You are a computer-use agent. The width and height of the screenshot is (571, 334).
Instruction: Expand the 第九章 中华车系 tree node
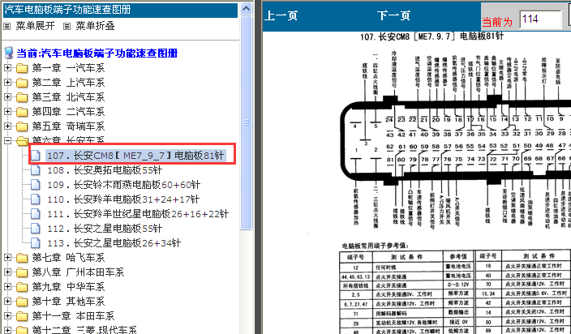tap(7, 287)
